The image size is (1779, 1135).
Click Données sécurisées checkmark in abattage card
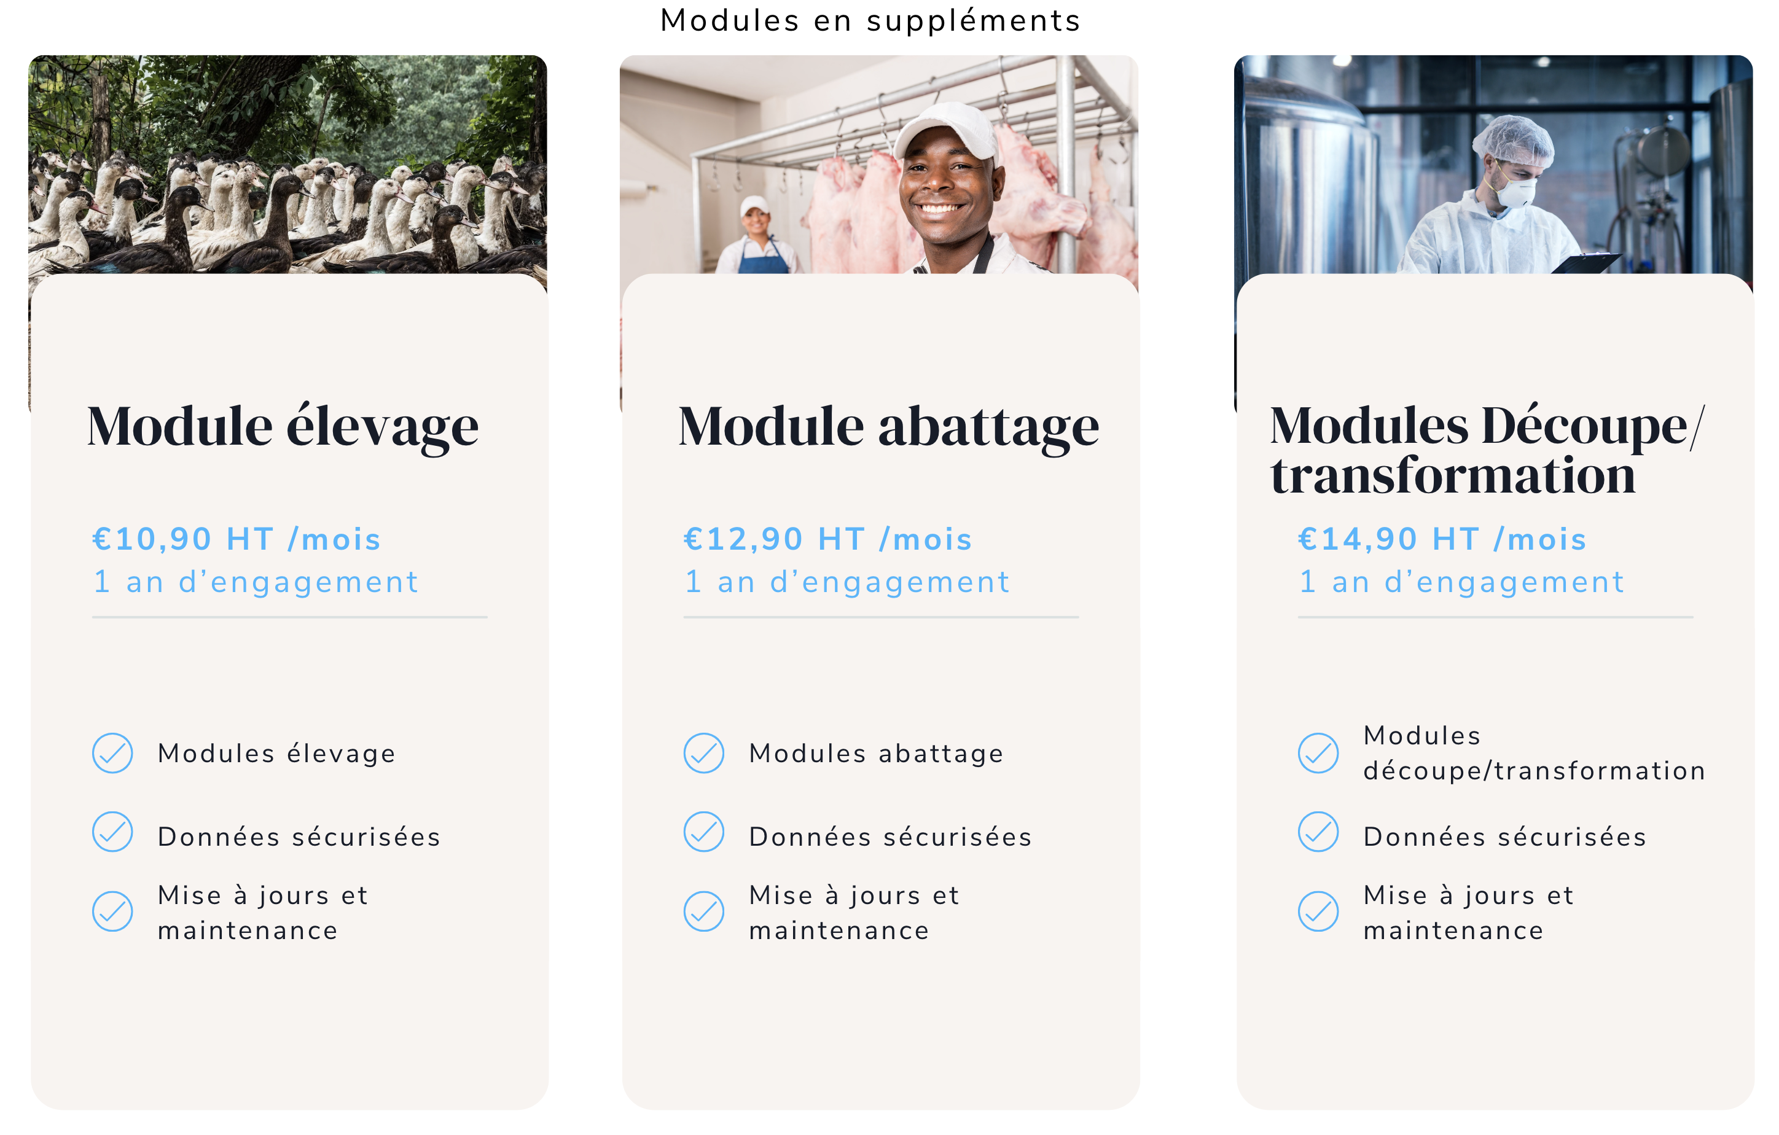(x=703, y=832)
